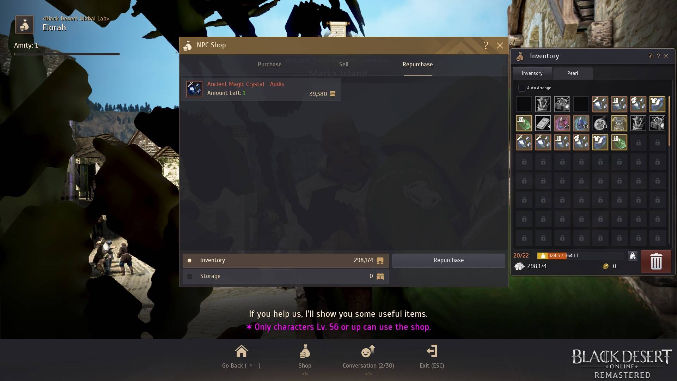Open the Sell tab in NPC Shop
This screenshot has width=677, height=381.
point(344,64)
